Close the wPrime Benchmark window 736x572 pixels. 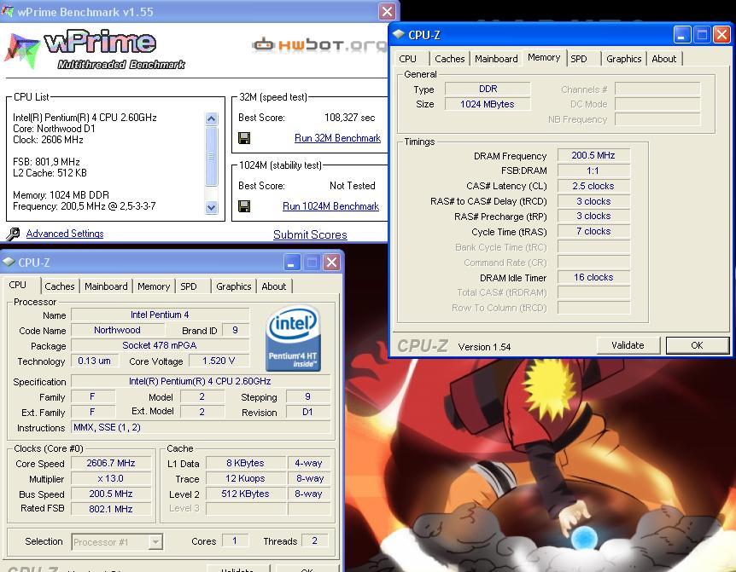click(387, 11)
